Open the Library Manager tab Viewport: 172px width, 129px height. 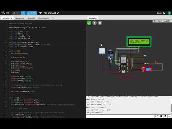(44, 18)
